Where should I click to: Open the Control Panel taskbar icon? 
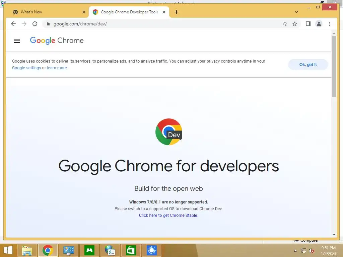click(x=68, y=250)
